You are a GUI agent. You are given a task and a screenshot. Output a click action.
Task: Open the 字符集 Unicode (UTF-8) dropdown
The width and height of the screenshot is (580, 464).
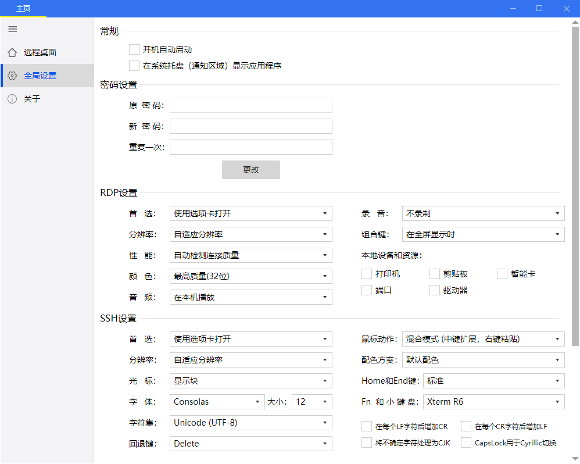251,423
